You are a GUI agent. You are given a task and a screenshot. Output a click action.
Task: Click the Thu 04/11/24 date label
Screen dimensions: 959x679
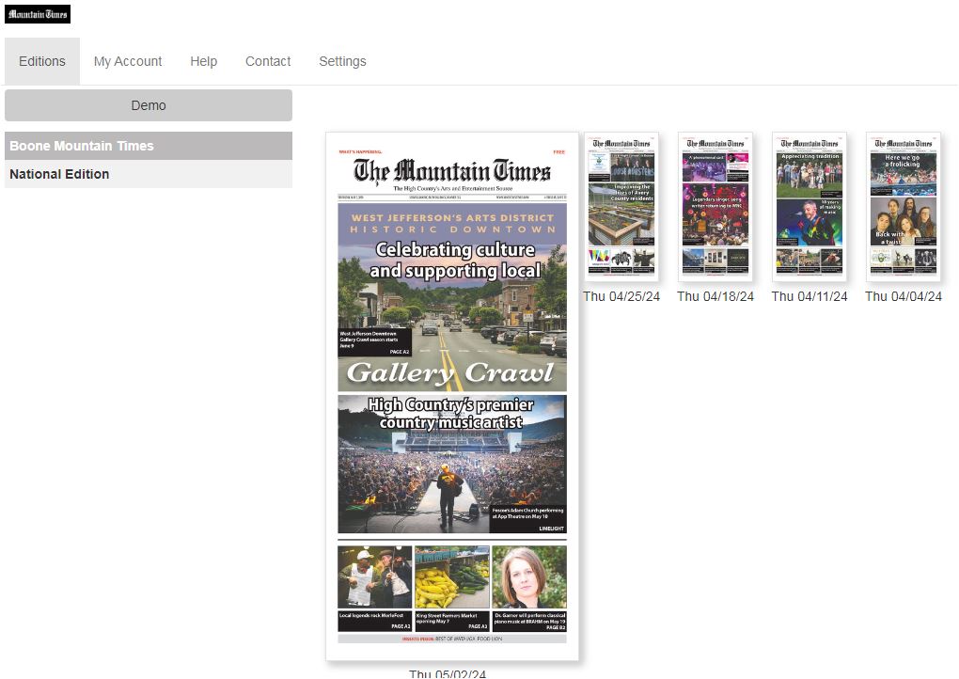point(810,296)
